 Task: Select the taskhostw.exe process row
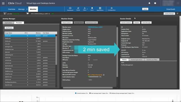point(30,66)
